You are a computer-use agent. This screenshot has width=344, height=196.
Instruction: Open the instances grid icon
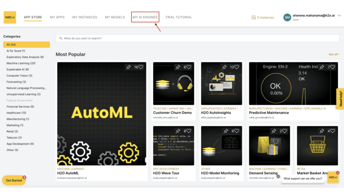click(x=254, y=18)
